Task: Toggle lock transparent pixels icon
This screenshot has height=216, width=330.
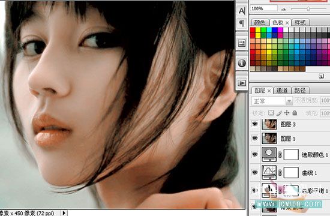Action: (x=271, y=113)
